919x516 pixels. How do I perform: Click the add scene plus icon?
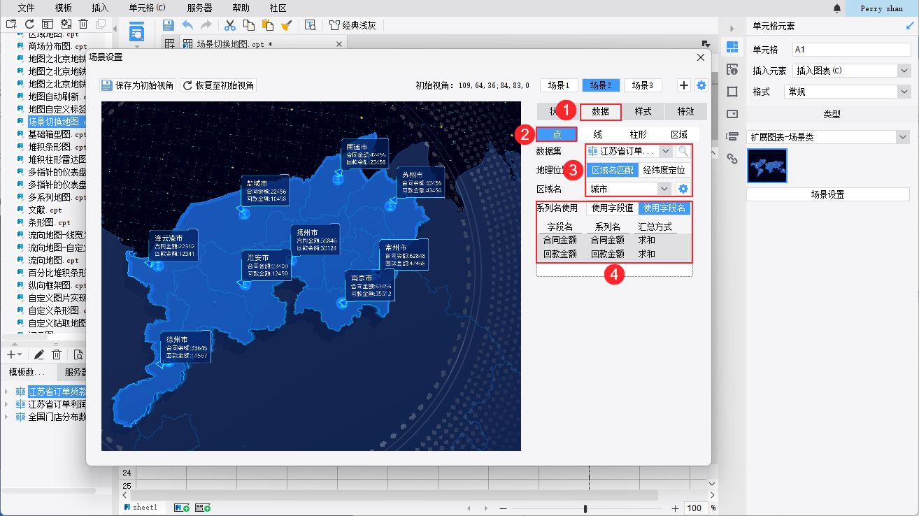tap(685, 85)
